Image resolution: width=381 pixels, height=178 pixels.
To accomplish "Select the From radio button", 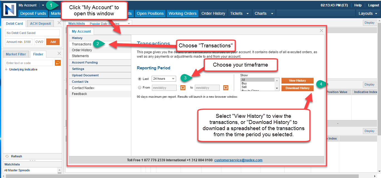I will click(x=140, y=87).
